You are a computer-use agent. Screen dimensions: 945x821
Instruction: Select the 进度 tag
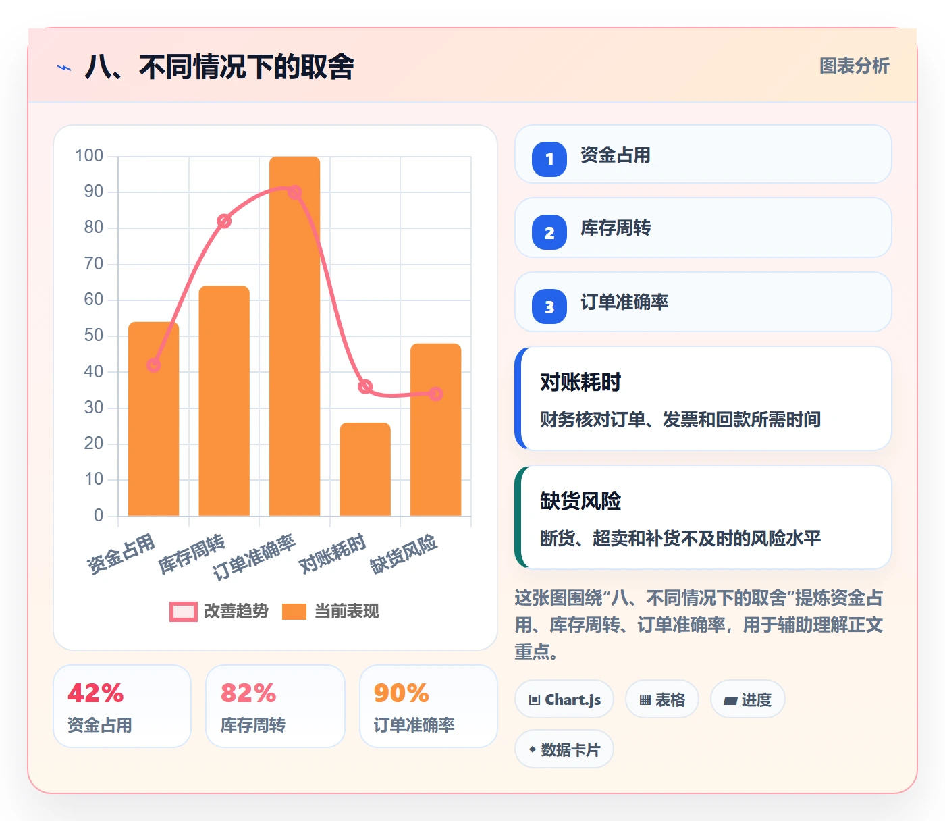(x=747, y=699)
